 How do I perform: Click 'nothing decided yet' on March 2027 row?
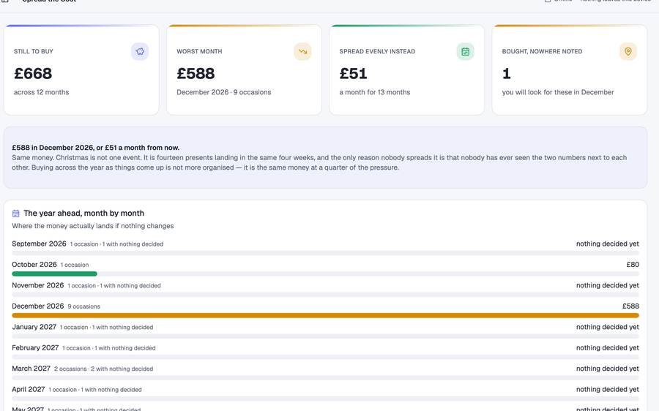coord(607,368)
